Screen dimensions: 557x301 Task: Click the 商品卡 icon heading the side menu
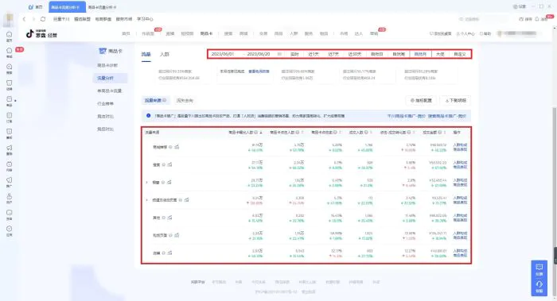tap(103, 51)
